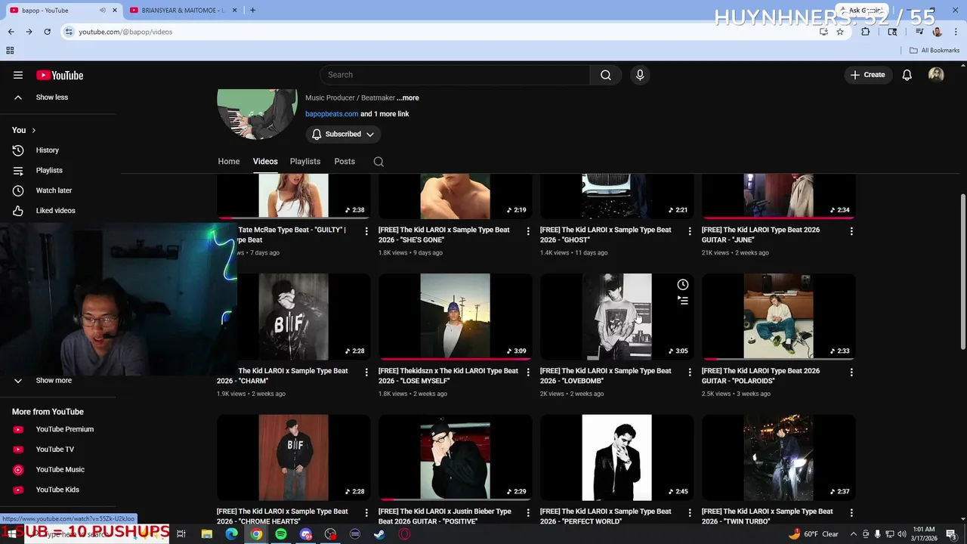967x544 pixels.
Task: Click the YouTube search field
Action: click(x=455, y=75)
